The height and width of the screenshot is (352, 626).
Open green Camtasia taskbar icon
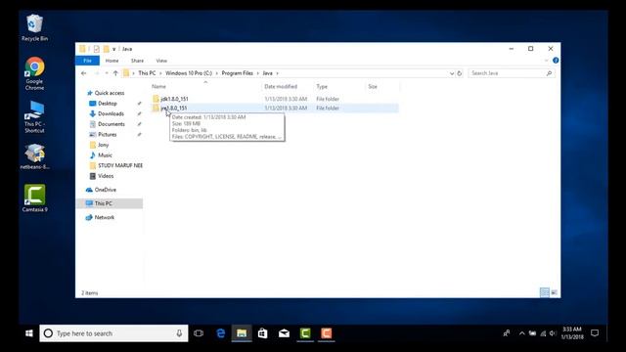(305, 333)
